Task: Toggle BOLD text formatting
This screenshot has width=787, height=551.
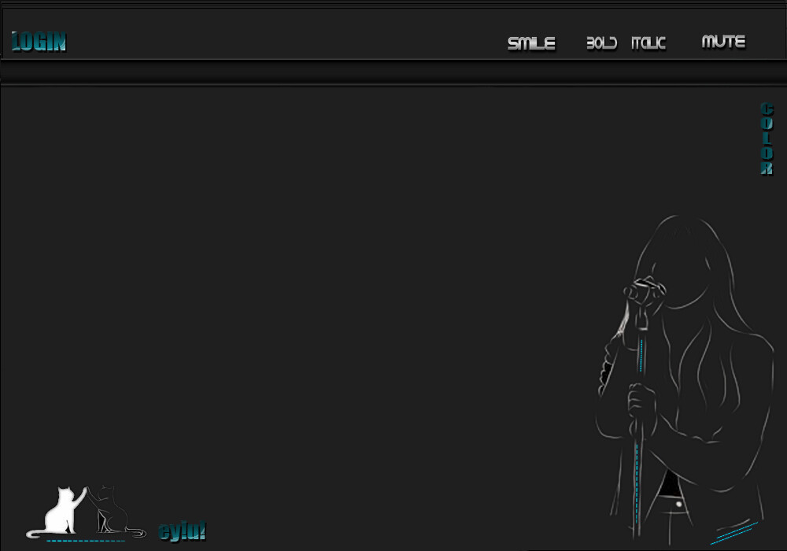Action: pyautogui.click(x=601, y=43)
